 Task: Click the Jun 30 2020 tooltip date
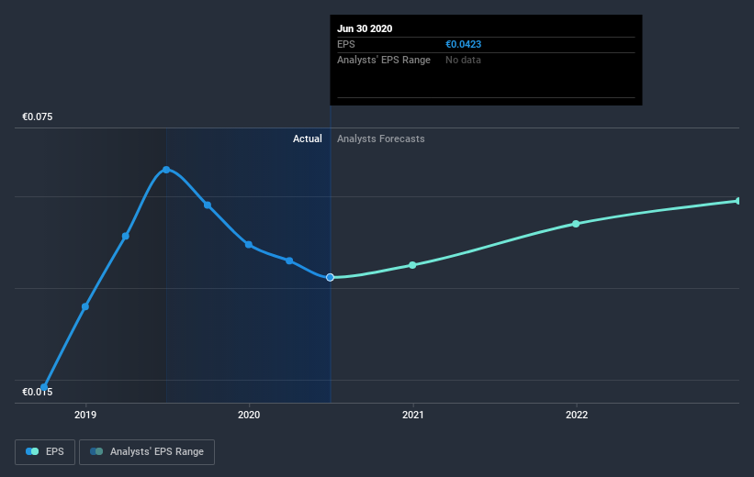365,28
